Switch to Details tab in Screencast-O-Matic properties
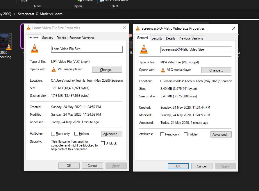 point(170,38)
